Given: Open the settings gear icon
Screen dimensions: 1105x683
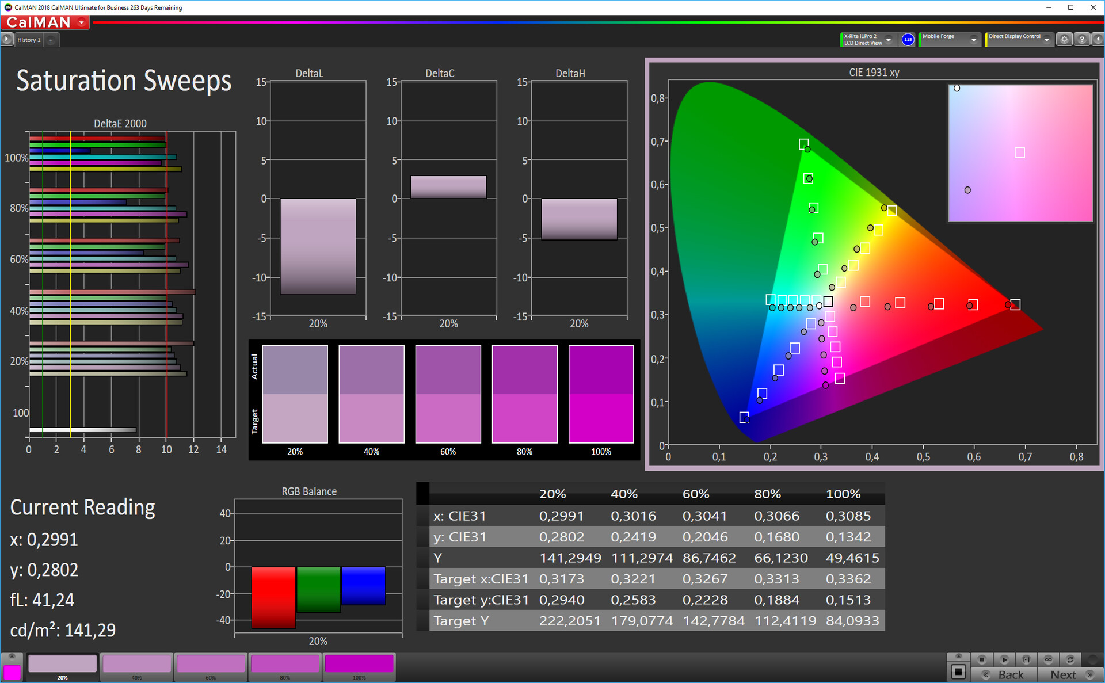Looking at the screenshot, I should (1064, 39).
